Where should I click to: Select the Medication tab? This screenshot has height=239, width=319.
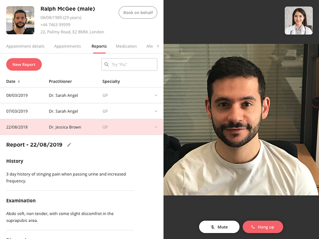point(126,46)
